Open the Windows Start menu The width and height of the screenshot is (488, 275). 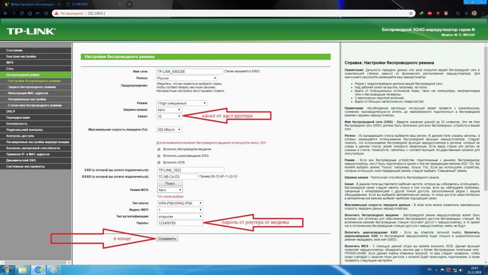click(x=6, y=269)
